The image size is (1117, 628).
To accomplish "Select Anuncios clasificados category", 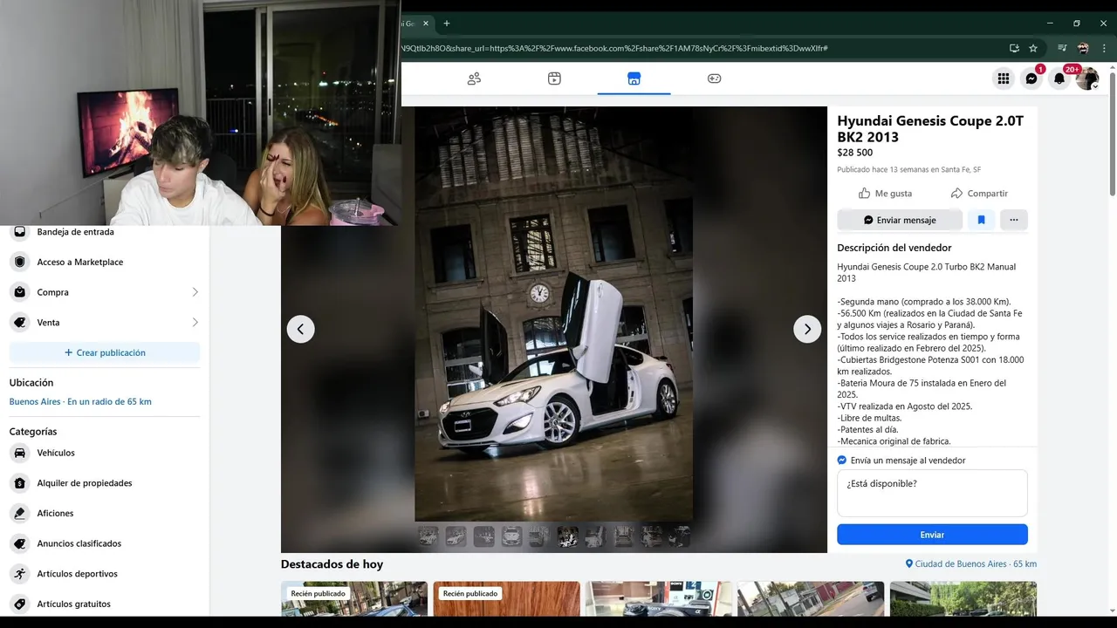I will pos(105,543).
